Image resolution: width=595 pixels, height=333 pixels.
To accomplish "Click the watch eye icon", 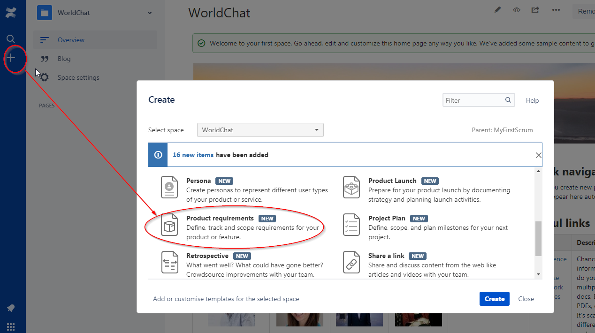I will (517, 10).
